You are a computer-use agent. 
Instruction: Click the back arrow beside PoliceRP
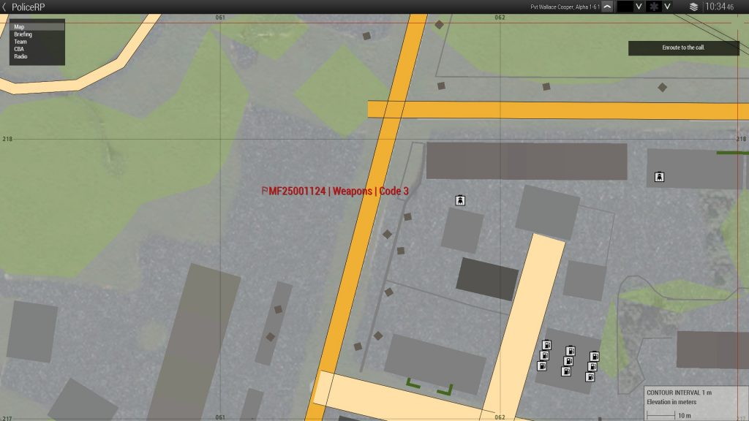click(4, 7)
